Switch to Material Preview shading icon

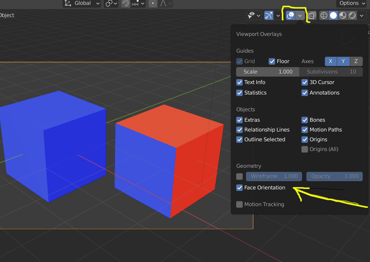point(343,16)
